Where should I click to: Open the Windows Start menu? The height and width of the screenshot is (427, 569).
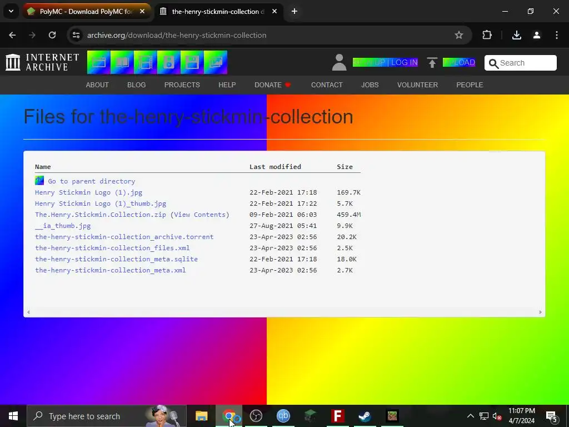[13, 416]
